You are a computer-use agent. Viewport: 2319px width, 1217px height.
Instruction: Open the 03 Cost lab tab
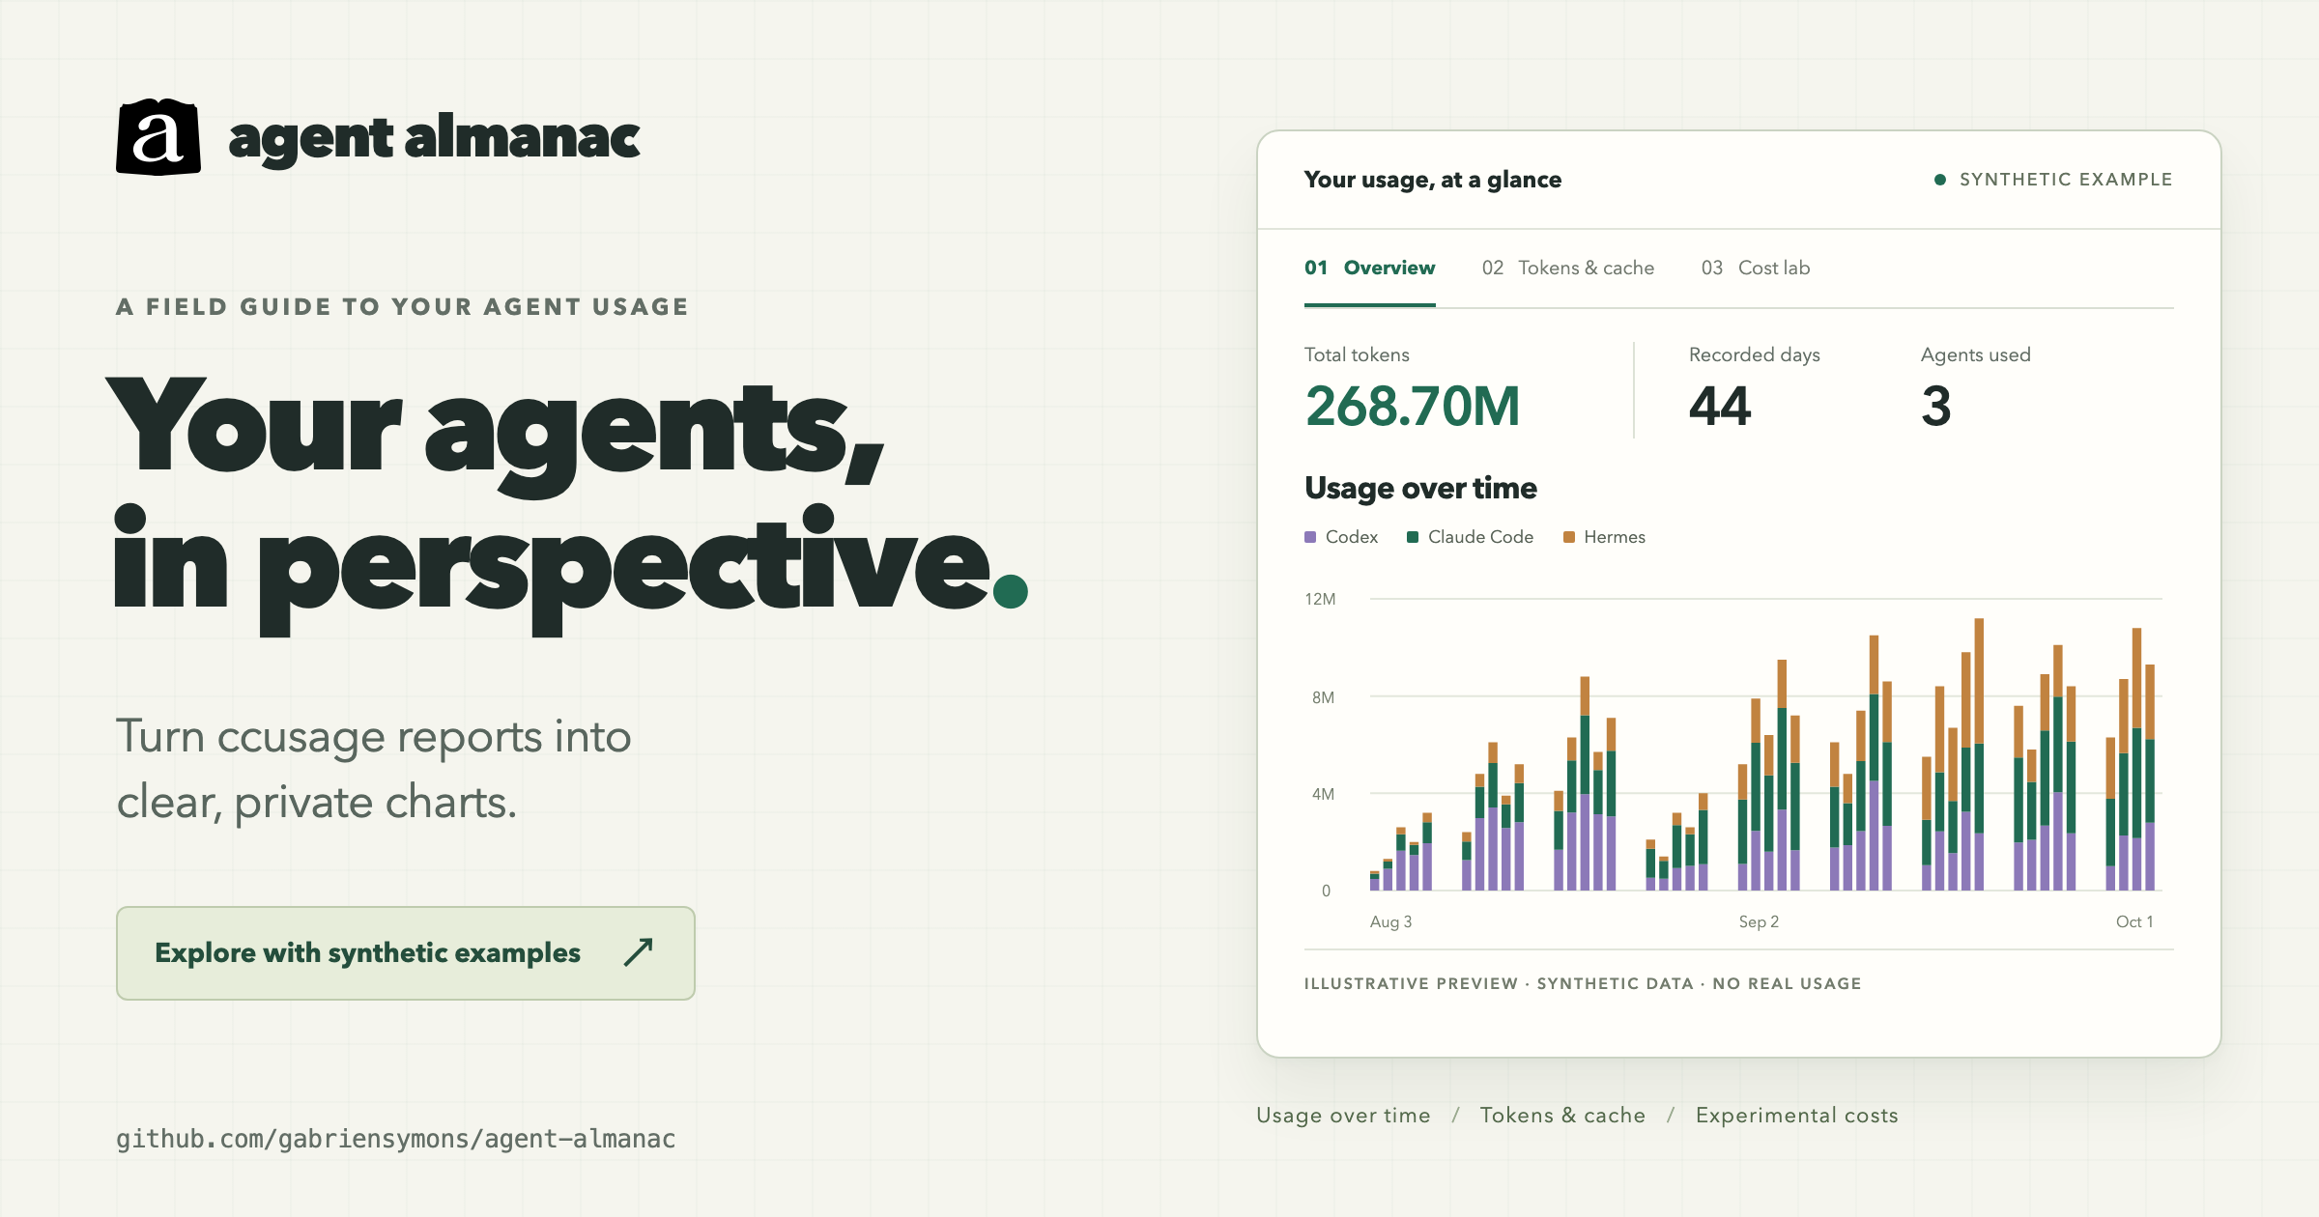click(x=1755, y=269)
